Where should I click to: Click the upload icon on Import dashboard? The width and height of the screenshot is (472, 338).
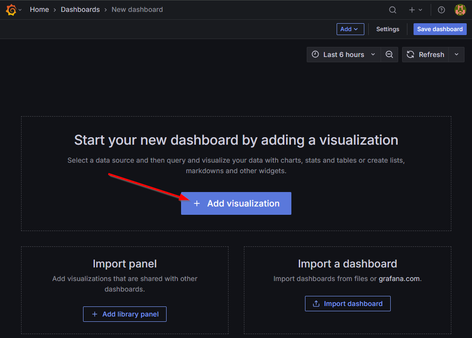click(x=316, y=303)
